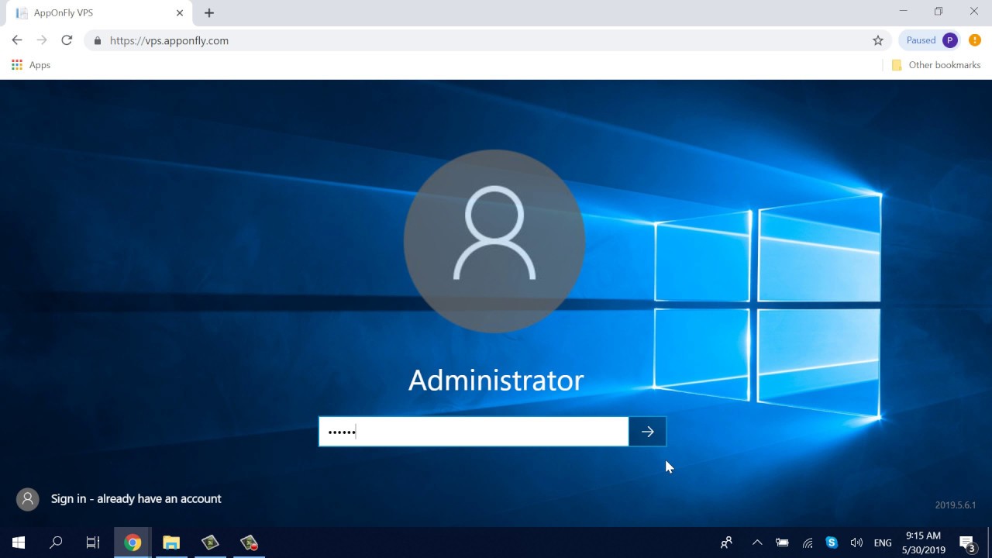This screenshot has height=558, width=992.
Task: Open the first green taskbar app
Action: click(x=210, y=542)
